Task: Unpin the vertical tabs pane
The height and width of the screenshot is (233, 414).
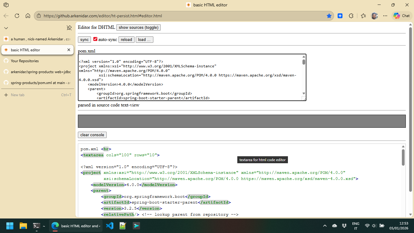Action: (69, 28)
